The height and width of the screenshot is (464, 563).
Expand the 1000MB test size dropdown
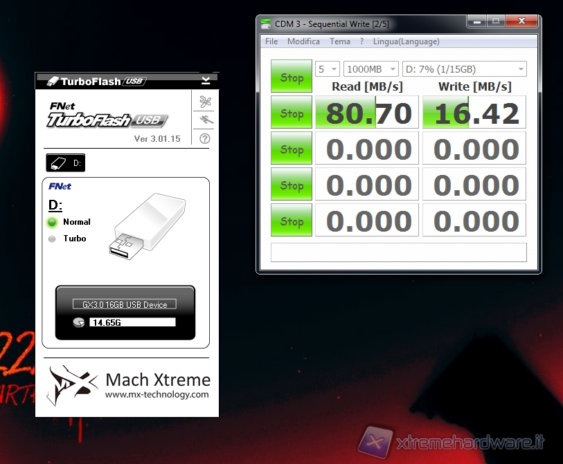370,69
